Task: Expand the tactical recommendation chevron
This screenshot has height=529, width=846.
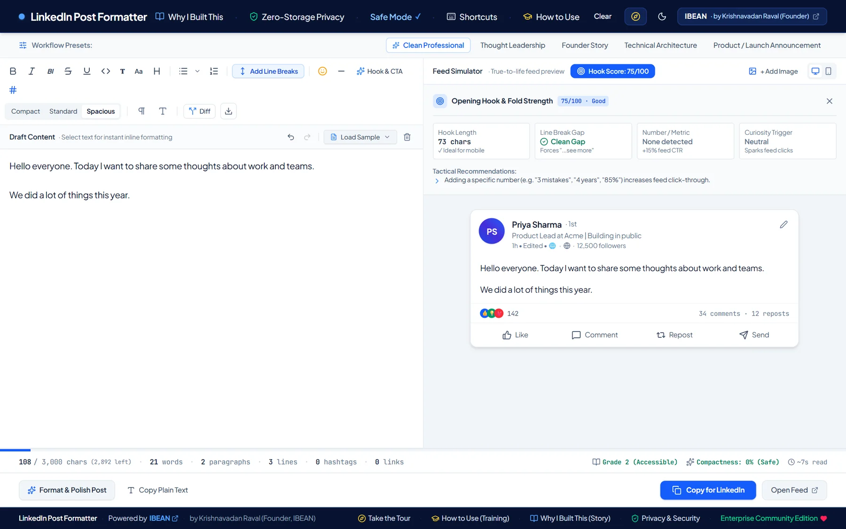Action: 437,181
